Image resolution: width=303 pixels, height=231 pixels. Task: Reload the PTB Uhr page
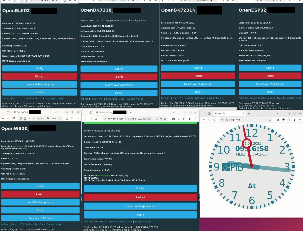(x=215, y=120)
